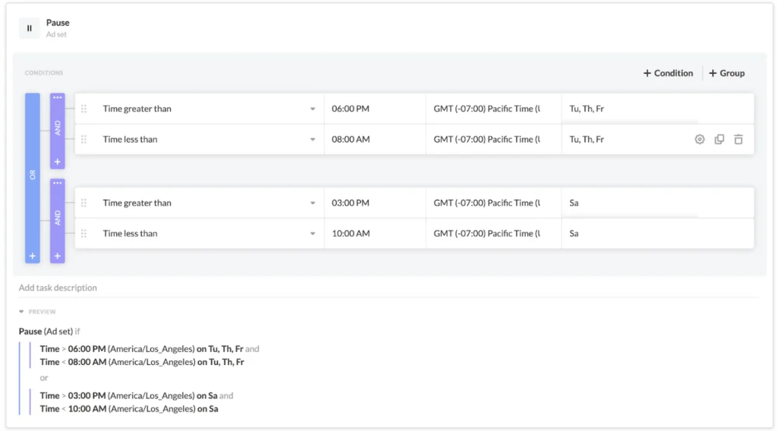This screenshot has height=431, width=777.
Task: Duplicate the second condition row via copy icon
Action: pyautogui.click(x=719, y=140)
